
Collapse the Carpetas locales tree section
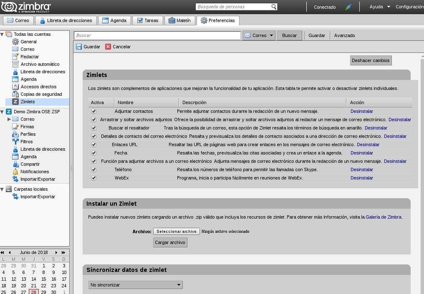2,189
